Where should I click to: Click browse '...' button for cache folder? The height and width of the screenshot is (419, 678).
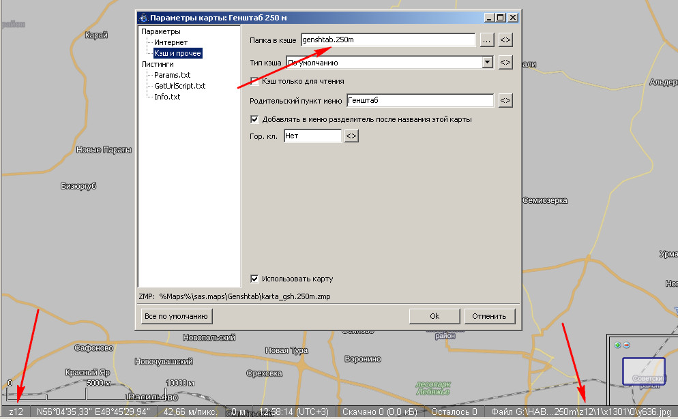pos(486,40)
